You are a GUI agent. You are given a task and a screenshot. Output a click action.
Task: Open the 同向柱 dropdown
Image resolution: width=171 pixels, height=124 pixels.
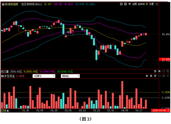[x=70, y=76]
